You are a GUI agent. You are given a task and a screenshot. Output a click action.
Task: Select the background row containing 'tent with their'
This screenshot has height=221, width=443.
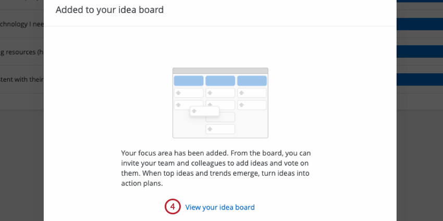(x=22, y=80)
